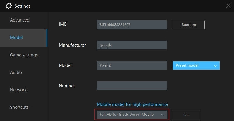The image size is (234, 121).
Task: Switch to the Game settings tab
Action: pos(24,55)
